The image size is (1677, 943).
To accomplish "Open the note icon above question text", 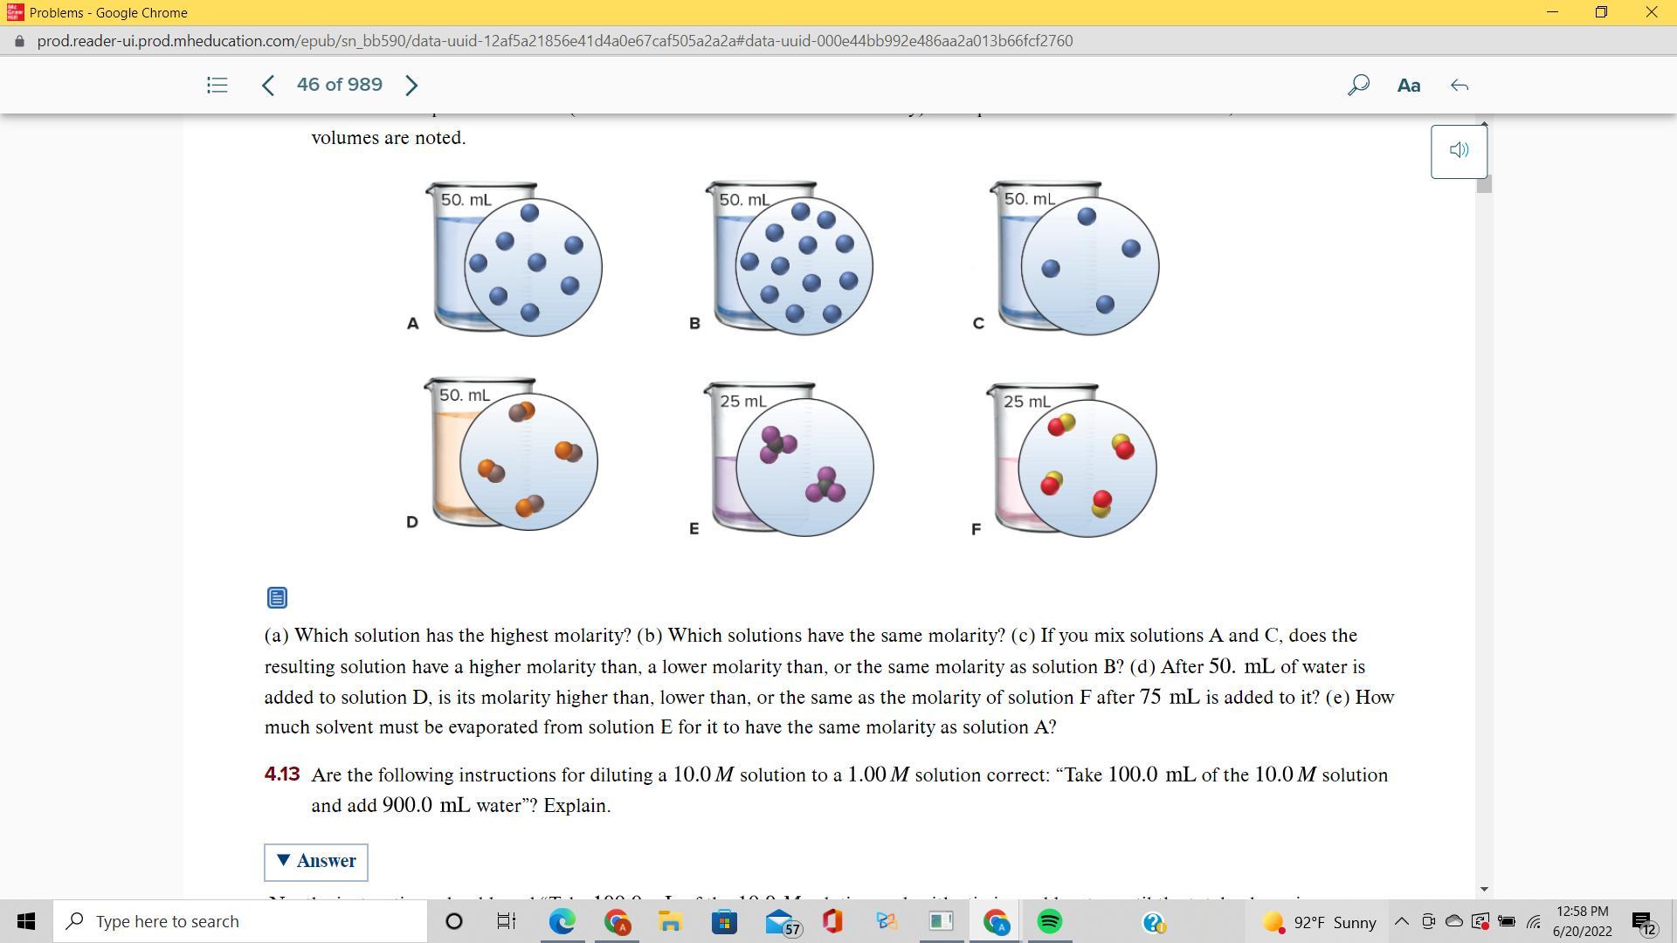I will point(277,598).
